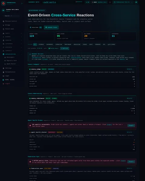Click the Administration shield icon
145x181 pixels.
click(x=3, y=54)
